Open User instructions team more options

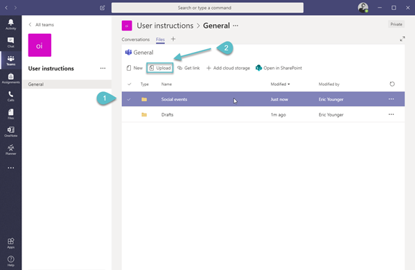click(103, 69)
